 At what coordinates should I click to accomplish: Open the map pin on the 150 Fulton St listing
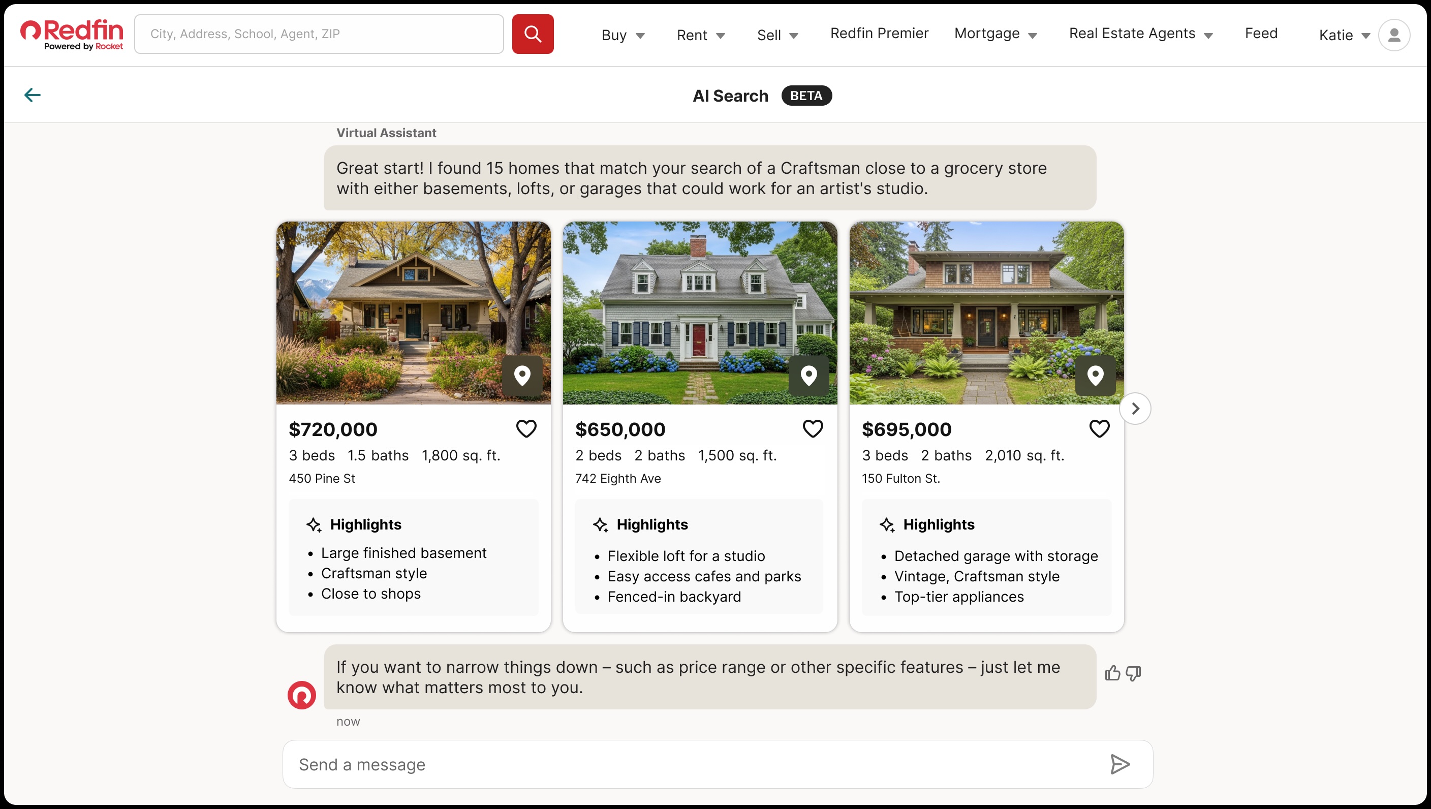click(1095, 376)
